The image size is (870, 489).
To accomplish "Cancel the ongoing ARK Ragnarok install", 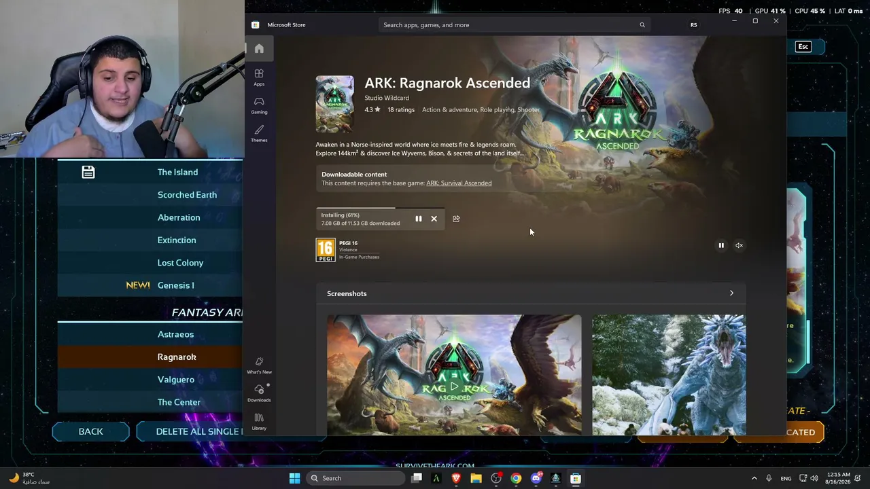I will click(x=434, y=219).
